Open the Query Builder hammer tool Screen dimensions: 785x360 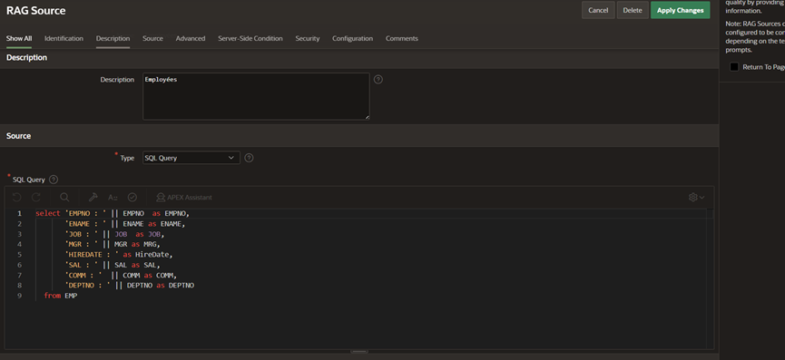click(93, 198)
